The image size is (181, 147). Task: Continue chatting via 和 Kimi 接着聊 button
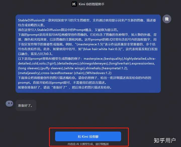click(88, 136)
